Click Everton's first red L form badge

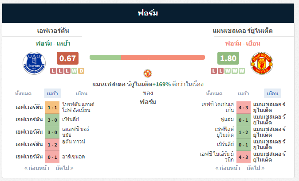pyautogui.click(x=53, y=71)
